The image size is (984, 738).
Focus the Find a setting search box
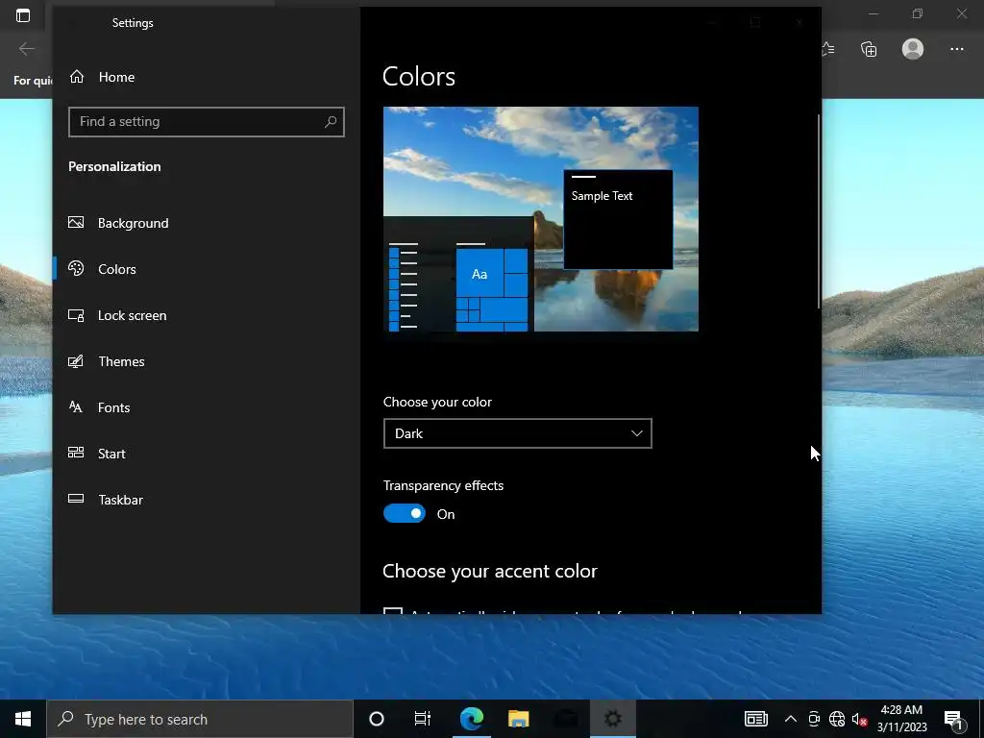[207, 122]
